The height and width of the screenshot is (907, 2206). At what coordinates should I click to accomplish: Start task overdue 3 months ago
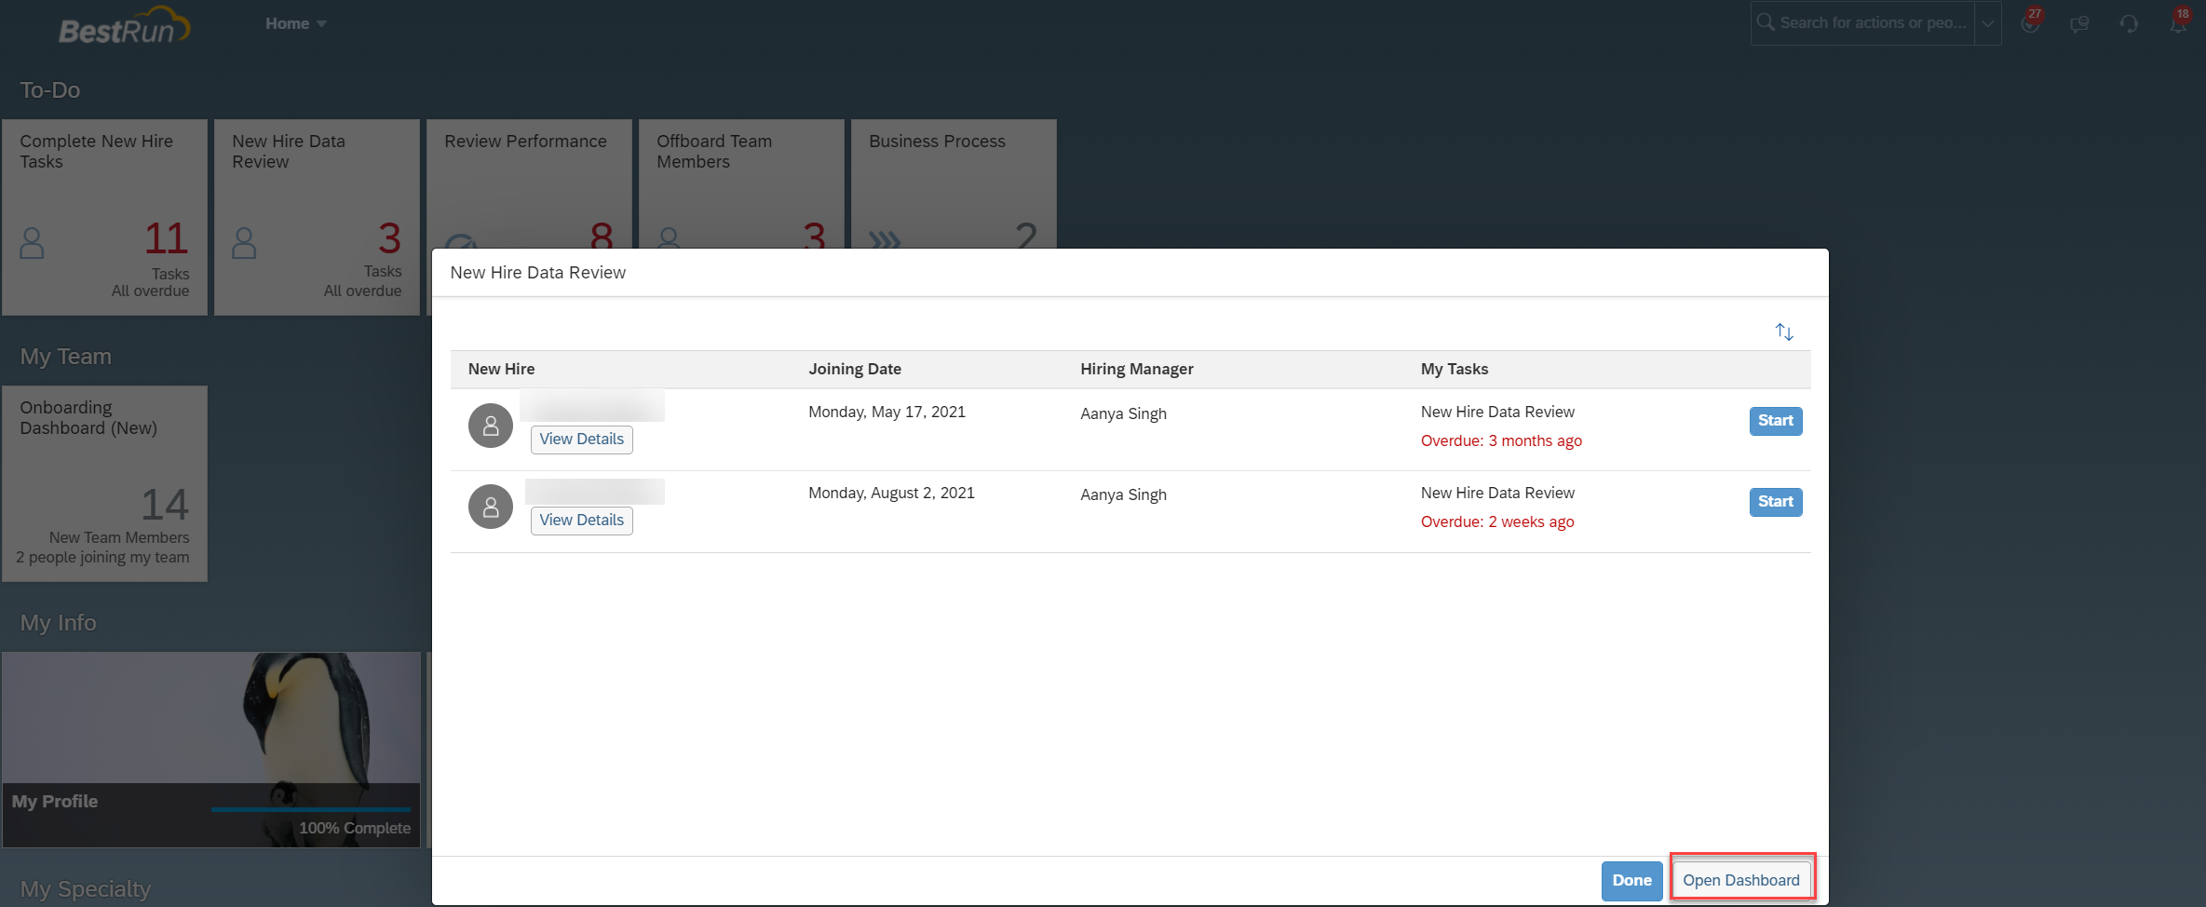pyautogui.click(x=1776, y=421)
